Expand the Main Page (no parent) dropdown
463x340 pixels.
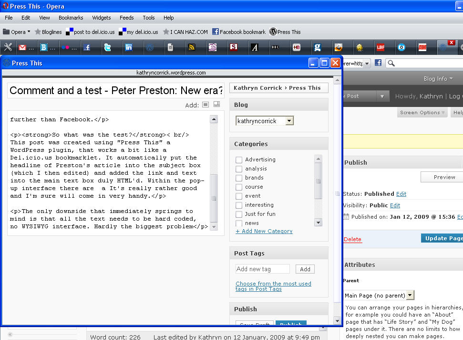point(410,295)
